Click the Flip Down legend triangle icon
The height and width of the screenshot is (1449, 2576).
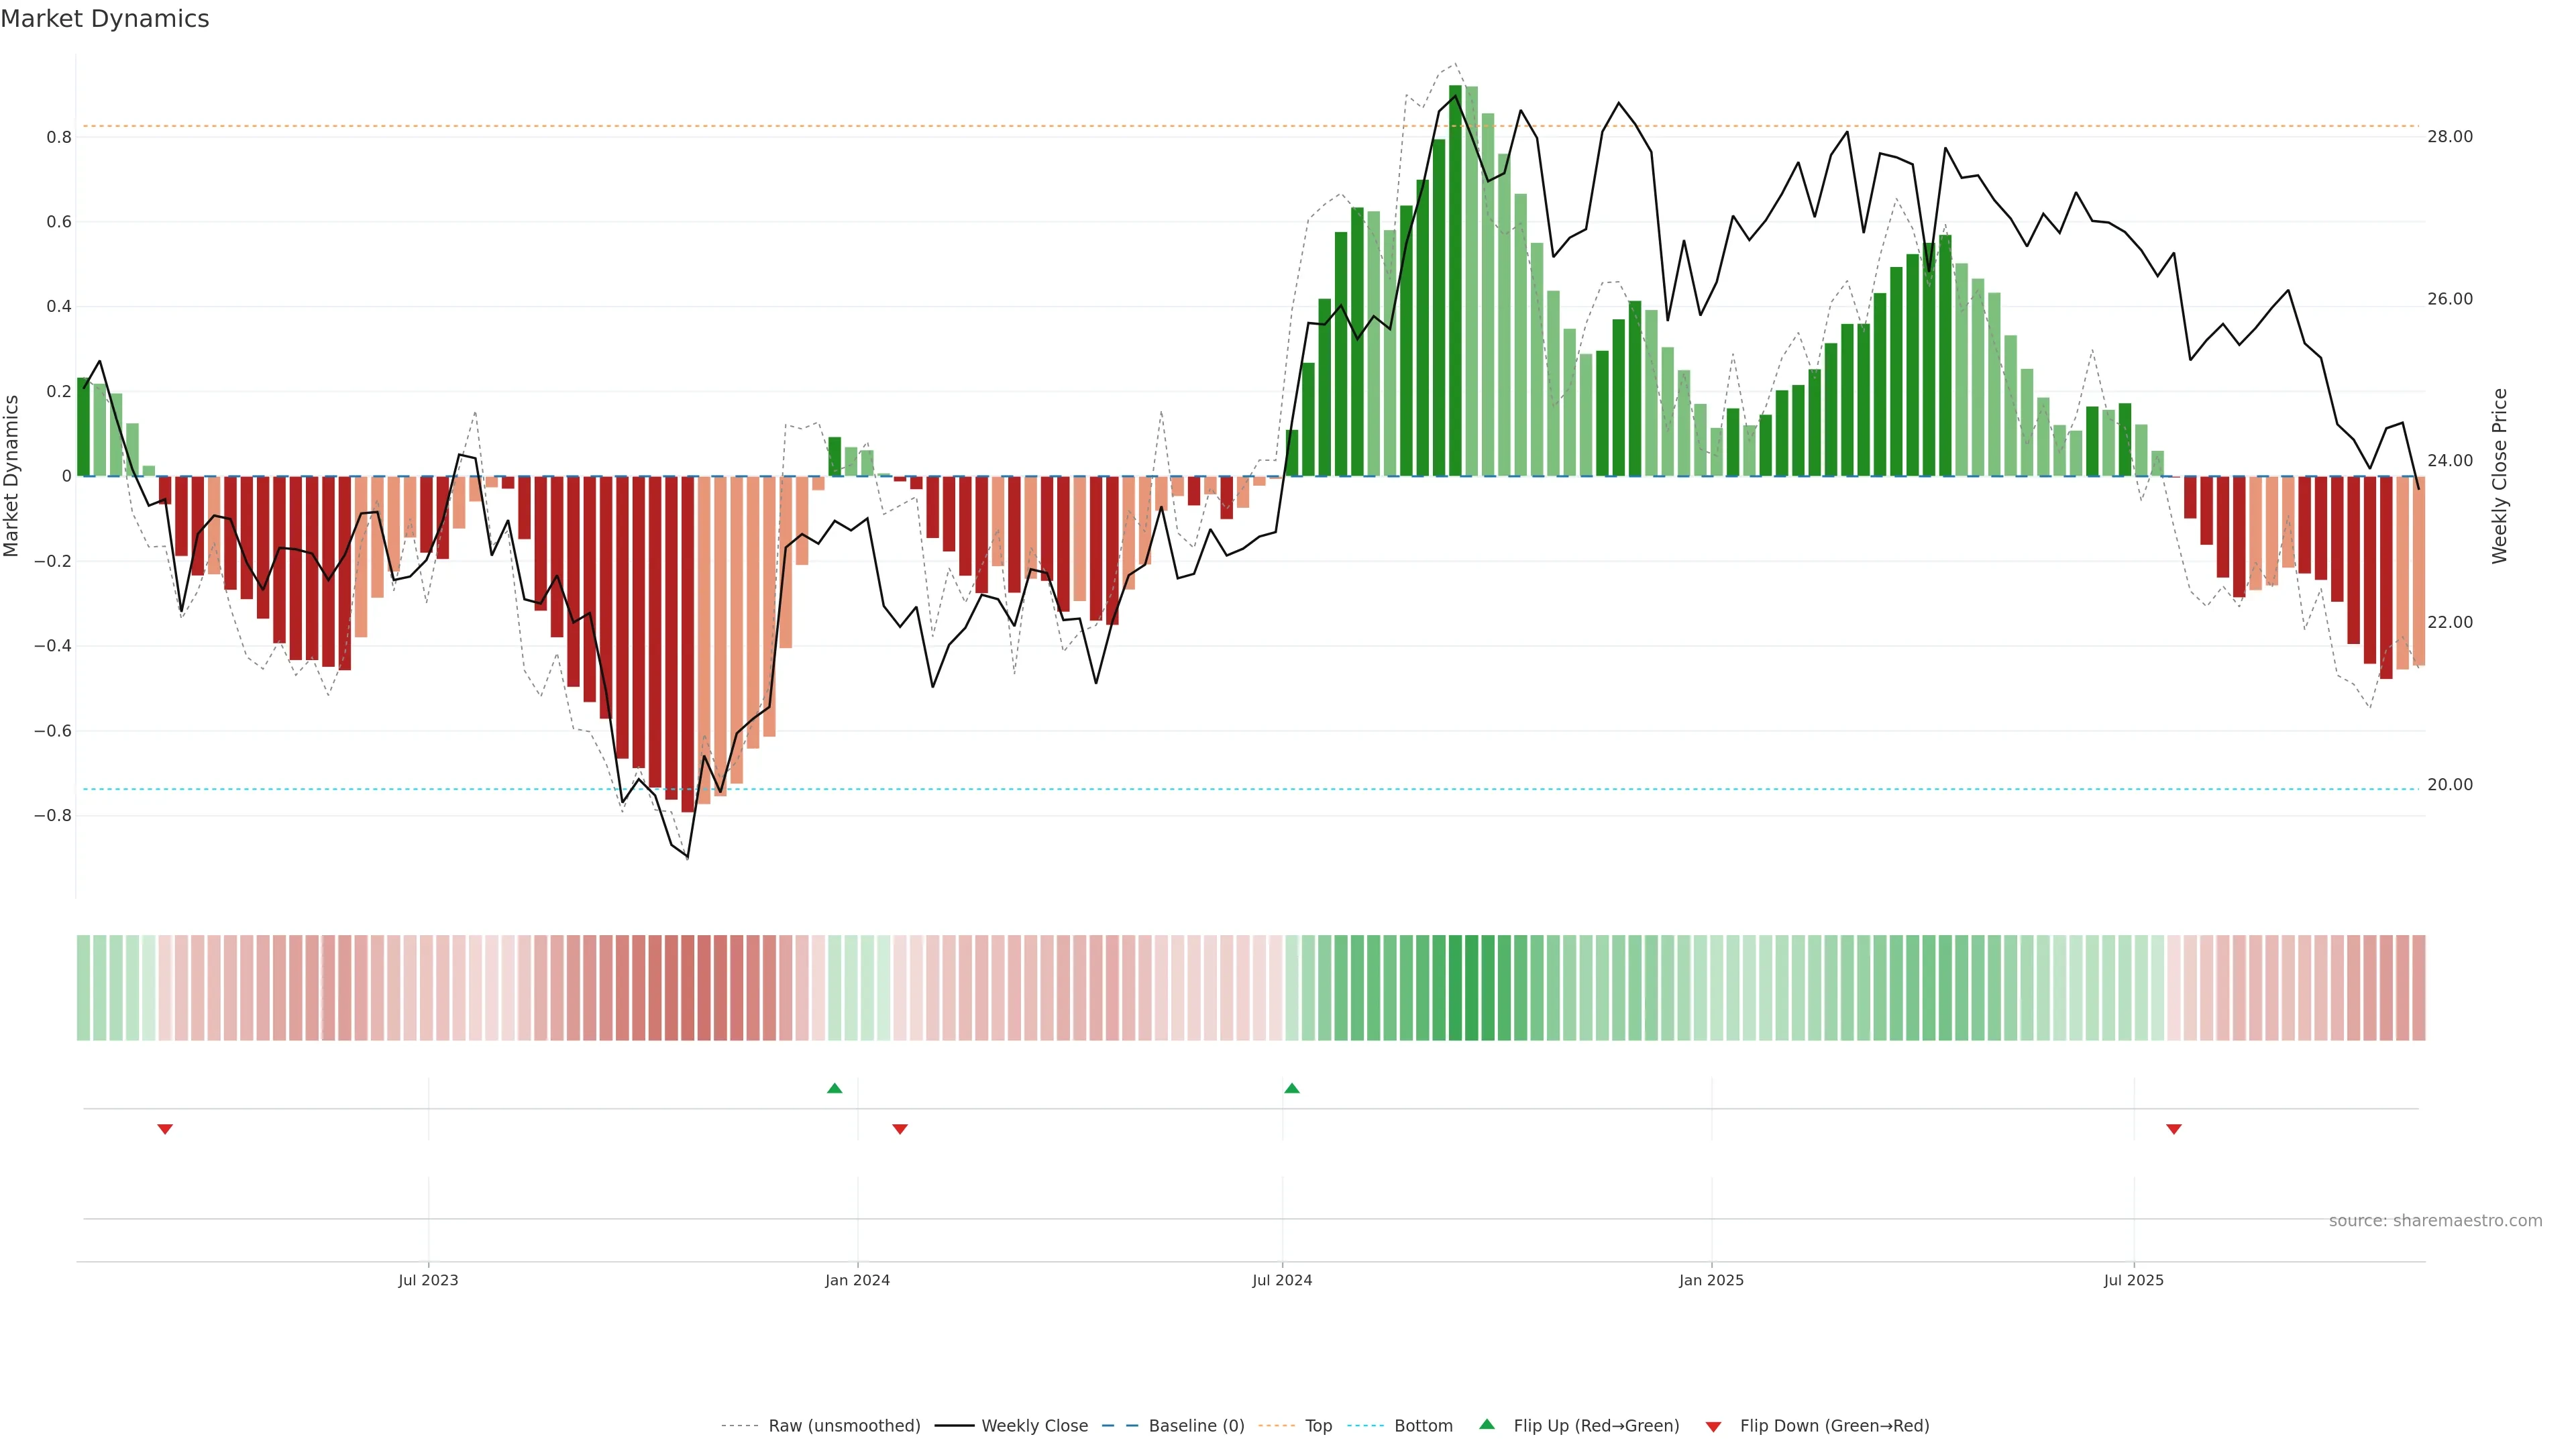[x=1713, y=1426]
